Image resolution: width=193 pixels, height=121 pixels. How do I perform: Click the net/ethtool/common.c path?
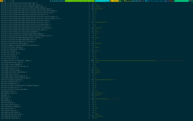[11, 106]
